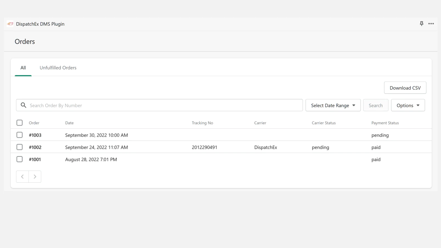This screenshot has width=441, height=248.
Task: Open order #1003 link
Action: (x=35, y=135)
